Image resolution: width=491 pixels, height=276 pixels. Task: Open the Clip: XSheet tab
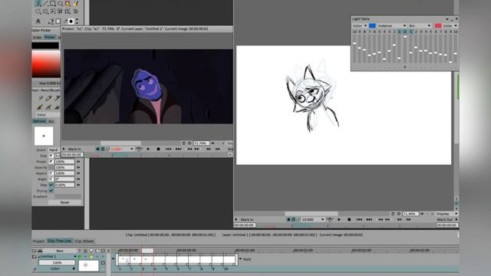tap(84, 242)
